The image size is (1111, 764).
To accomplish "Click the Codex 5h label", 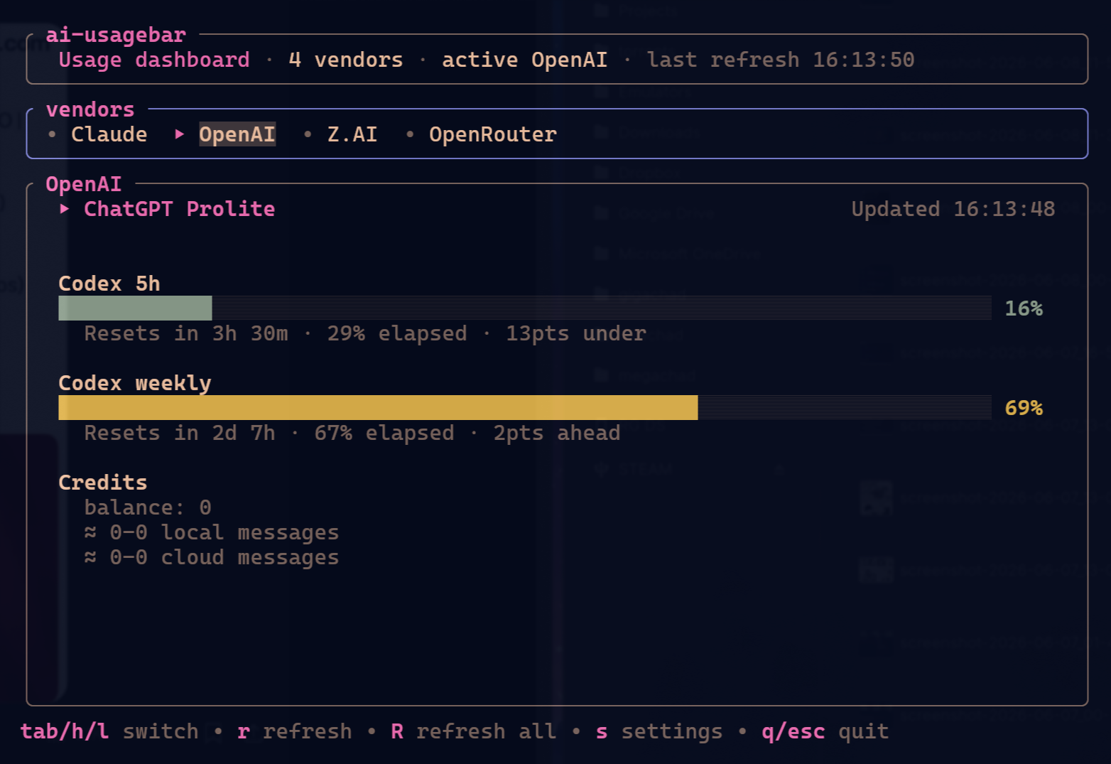I will click(109, 284).
